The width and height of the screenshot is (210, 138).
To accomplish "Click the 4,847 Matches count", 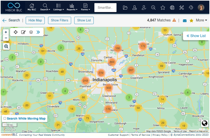I will pos(159,20).
